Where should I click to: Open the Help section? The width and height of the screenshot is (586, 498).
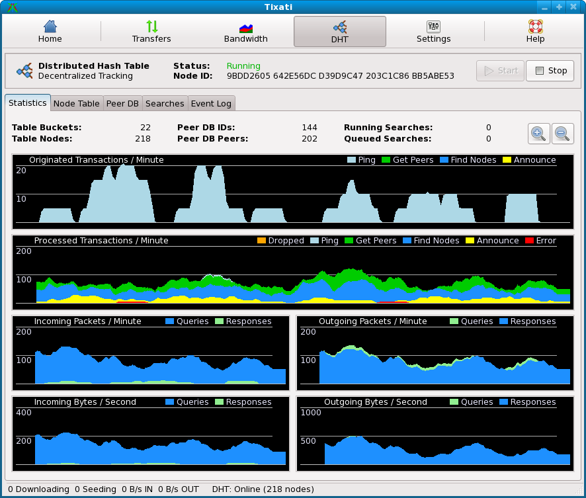coord(535,32)
